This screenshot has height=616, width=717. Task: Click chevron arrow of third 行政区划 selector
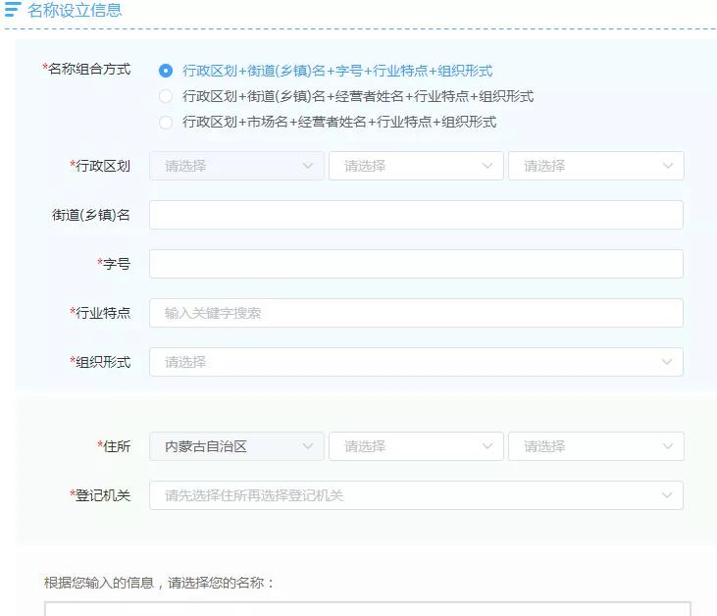(668, 166)
